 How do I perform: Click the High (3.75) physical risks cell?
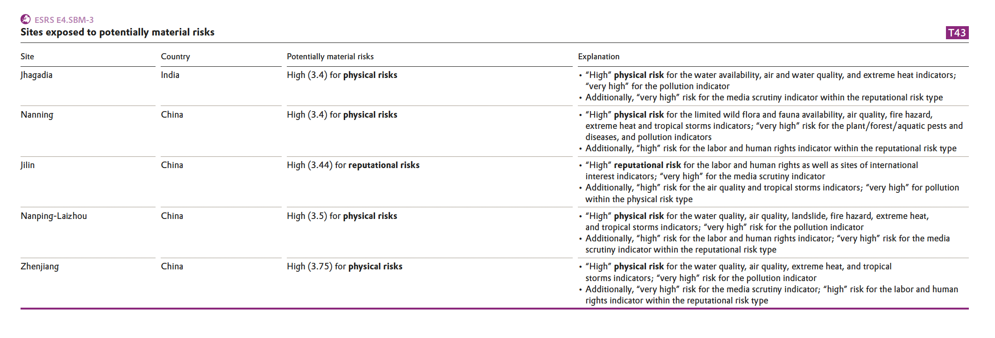pos(344,267)
